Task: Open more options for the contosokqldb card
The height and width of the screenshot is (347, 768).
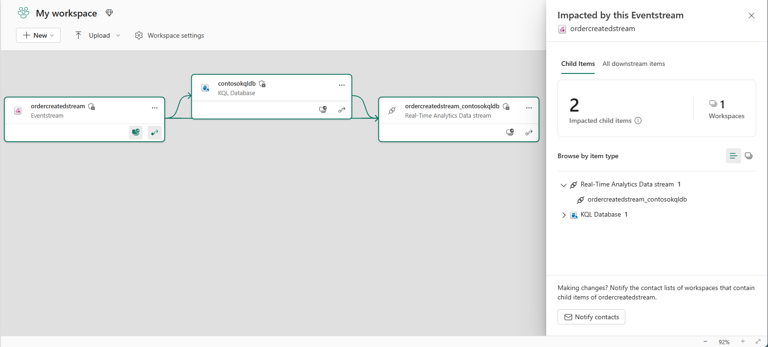Action: click(x=342, y=85)
